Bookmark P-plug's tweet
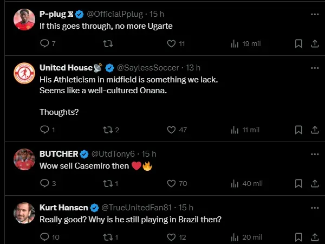The height and width of the screenshot is (244, 325). (x=298, y=44)
